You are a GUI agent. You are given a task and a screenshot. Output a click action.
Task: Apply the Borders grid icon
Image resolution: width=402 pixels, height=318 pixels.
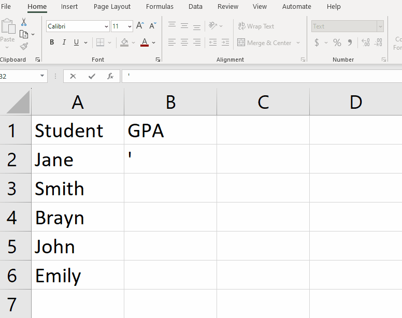(x=100, y=42)
